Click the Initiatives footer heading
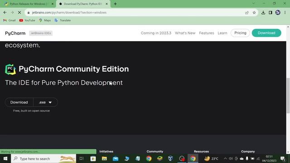Image resolution: width=290 pixels, height=163 pixels. click(106, 151)
